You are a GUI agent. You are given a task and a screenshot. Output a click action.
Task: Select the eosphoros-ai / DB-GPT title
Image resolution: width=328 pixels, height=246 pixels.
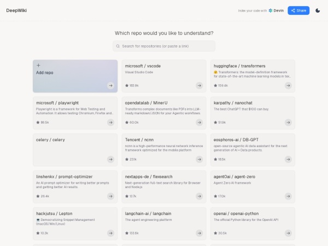236,140
